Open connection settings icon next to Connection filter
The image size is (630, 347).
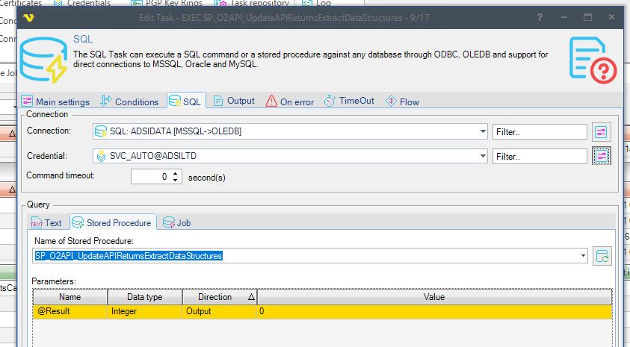coord(602,132)
